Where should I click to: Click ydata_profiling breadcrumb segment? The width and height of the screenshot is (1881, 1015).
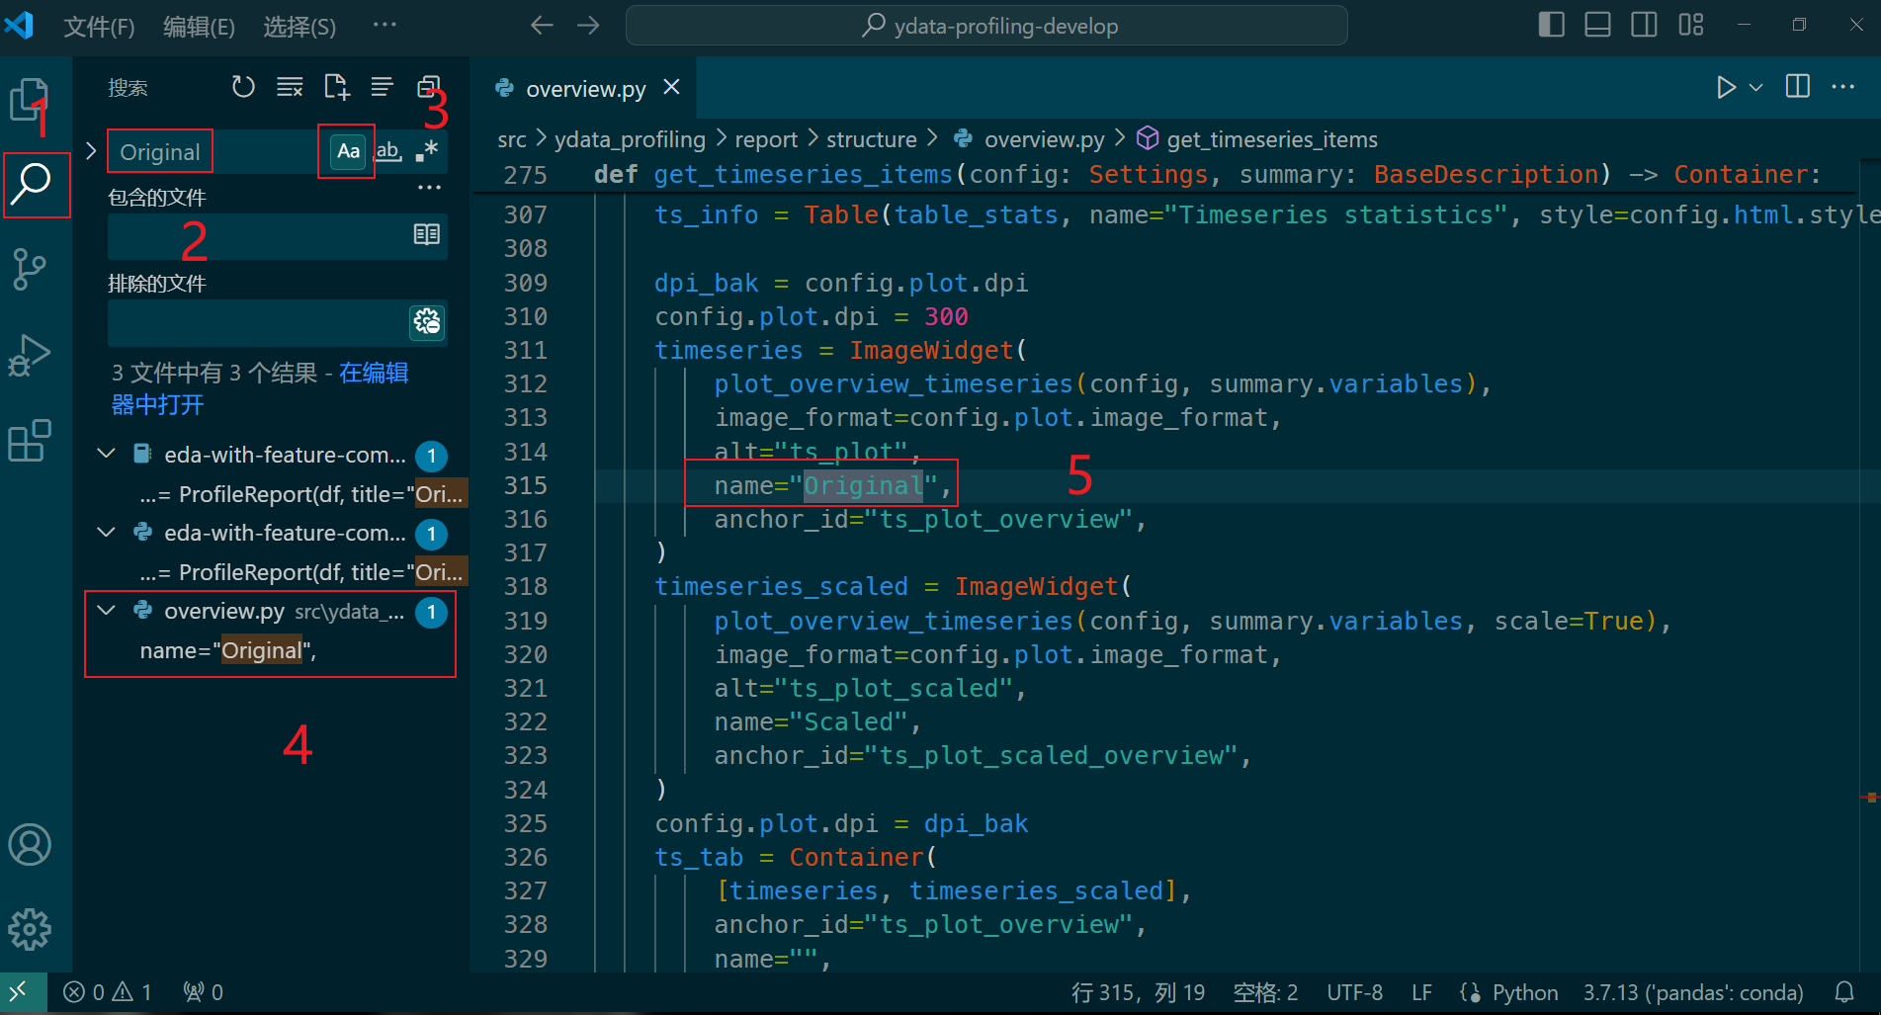tap(630, 139)
